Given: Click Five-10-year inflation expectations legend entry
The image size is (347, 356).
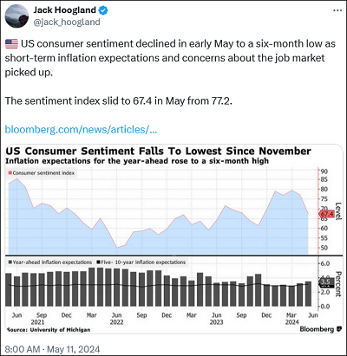Looking at the screenshot, I should (141, 262).
